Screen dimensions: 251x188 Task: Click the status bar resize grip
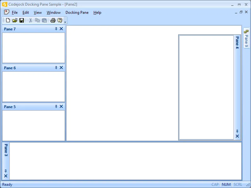248,185
